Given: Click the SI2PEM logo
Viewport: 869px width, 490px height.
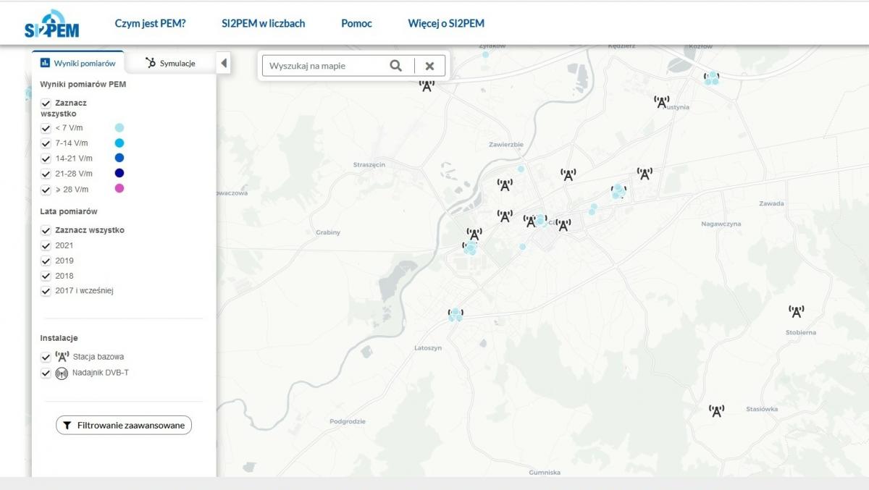Looking at the screenshot, I should pyautogui.click(x=51, y=25).
